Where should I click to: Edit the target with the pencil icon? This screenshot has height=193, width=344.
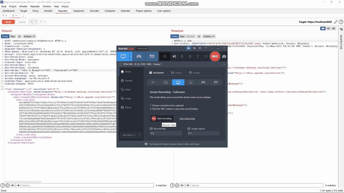336,22
